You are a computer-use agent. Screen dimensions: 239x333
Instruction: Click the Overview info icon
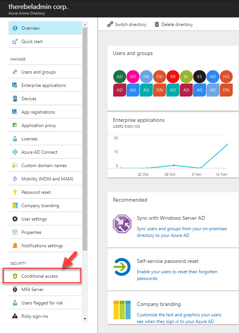(x=15, y=28)
